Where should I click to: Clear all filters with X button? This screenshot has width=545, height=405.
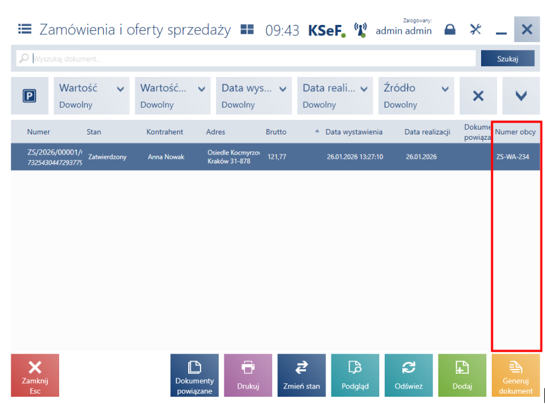[x=478, y=95]
